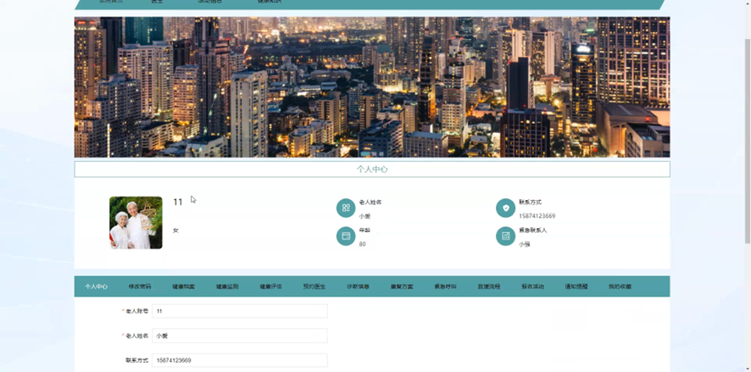Click the city skyline banner image
751x372 pixels.
[x=372, y=87]
